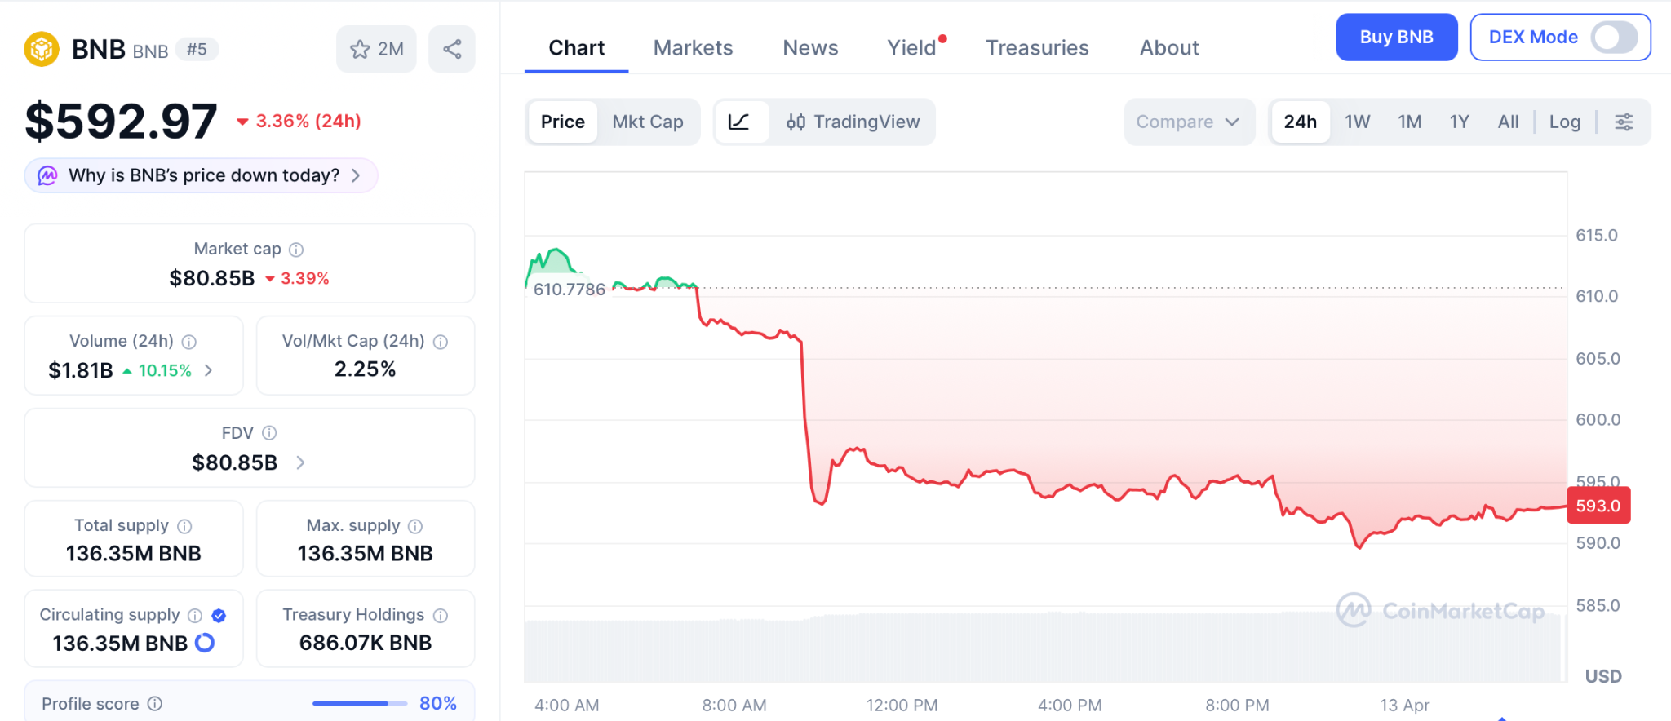Click the FDV info icon
This screenshot has height=721, width=1671.
click(x=269, y=433)
